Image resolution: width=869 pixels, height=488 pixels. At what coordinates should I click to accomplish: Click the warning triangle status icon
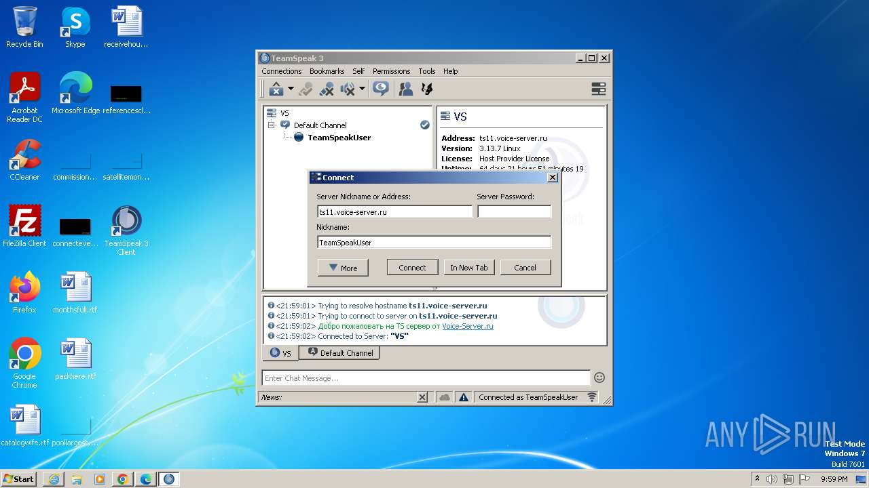tap(463, 397)
